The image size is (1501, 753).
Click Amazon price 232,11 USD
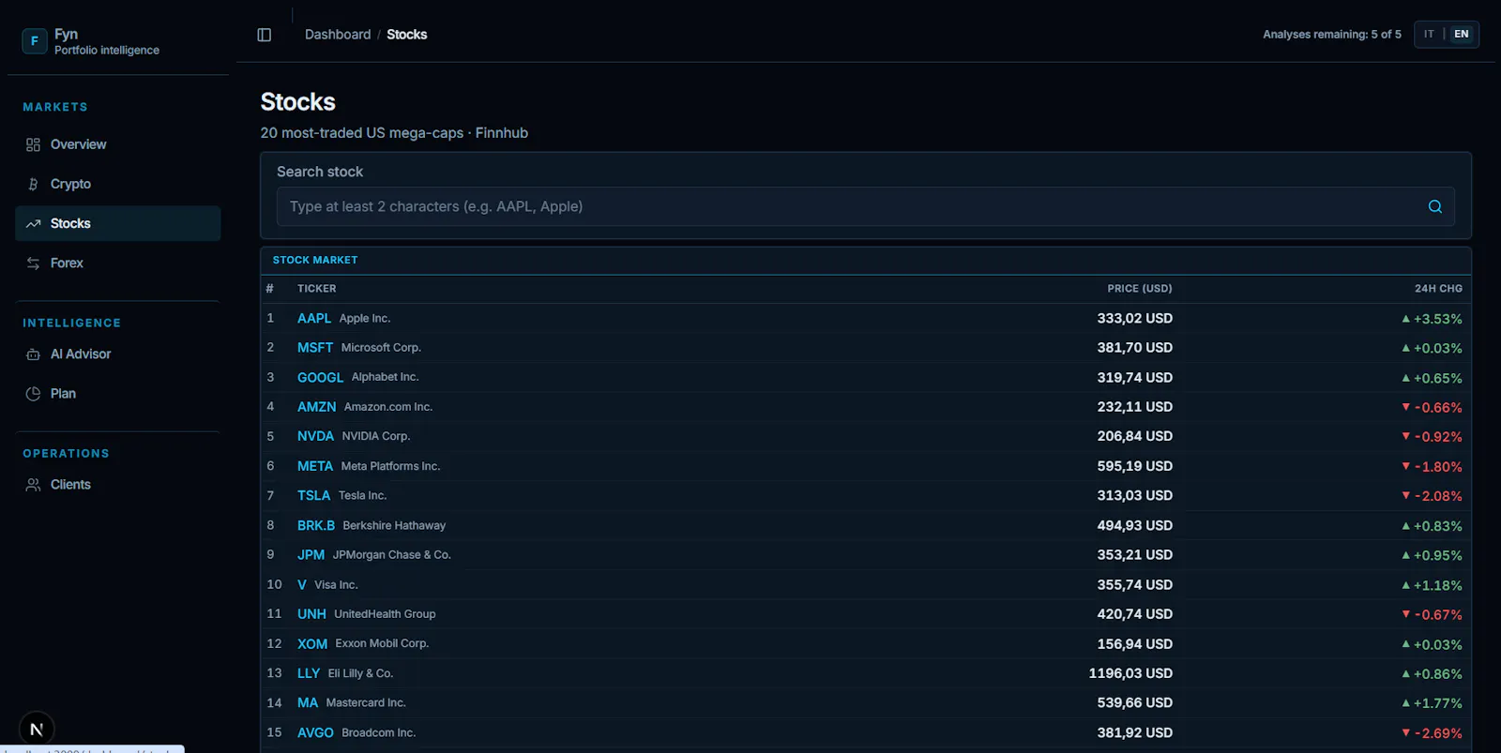click(x=1135, y=407)
